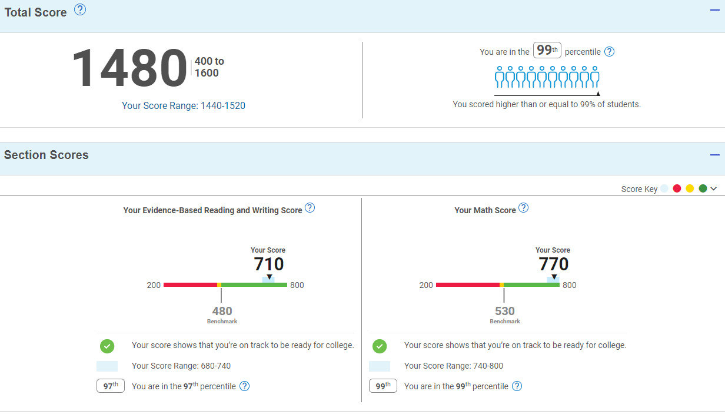The width and height of the screenshot is (725, 414).
Task: Click the help icon beside Your Math Score
Action: 523,208
